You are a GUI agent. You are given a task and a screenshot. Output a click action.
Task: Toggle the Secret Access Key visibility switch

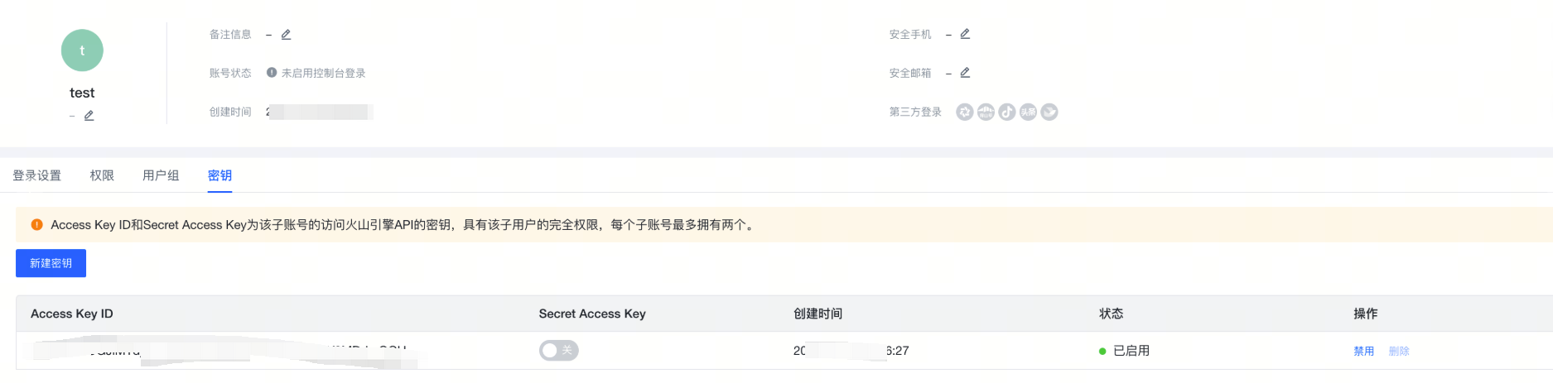click(558, 351)
